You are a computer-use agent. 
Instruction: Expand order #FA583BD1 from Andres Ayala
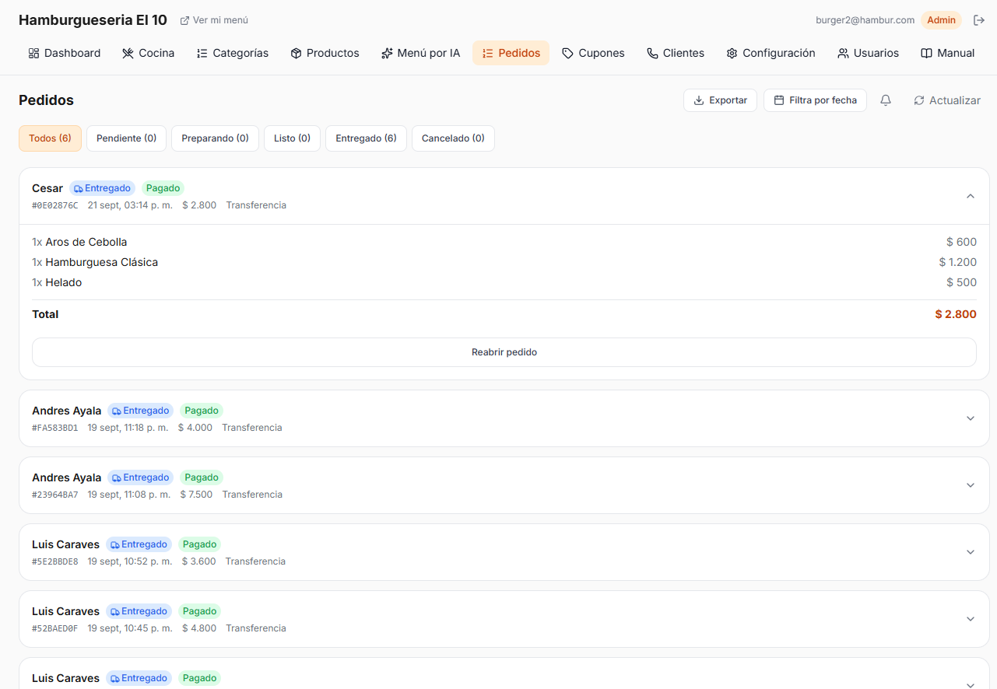coord(971,418)
